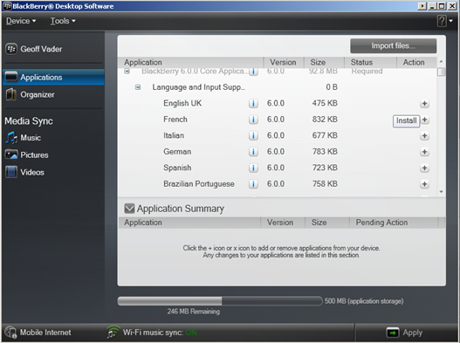
Task: Click the Apply button
Action: (405, 333)
